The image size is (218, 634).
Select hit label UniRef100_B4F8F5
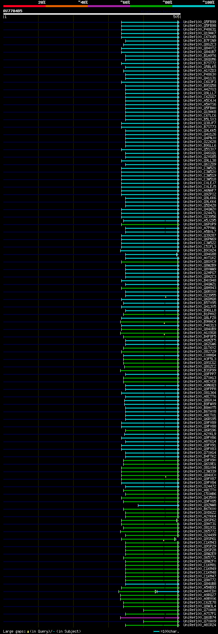click(x=200, y=336)
